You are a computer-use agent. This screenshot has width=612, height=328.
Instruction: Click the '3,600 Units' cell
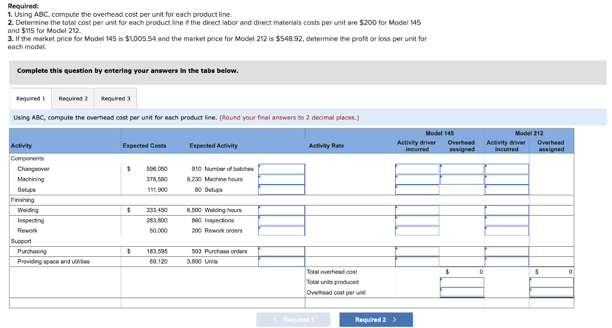tap(202, 262)
